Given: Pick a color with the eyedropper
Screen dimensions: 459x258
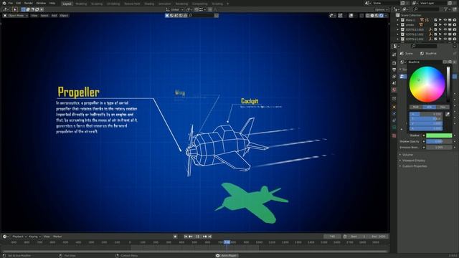Looking at the screenshot, I should (448, 115).
